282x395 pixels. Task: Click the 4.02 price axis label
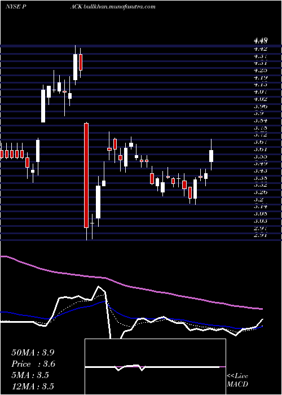(261, 99)
